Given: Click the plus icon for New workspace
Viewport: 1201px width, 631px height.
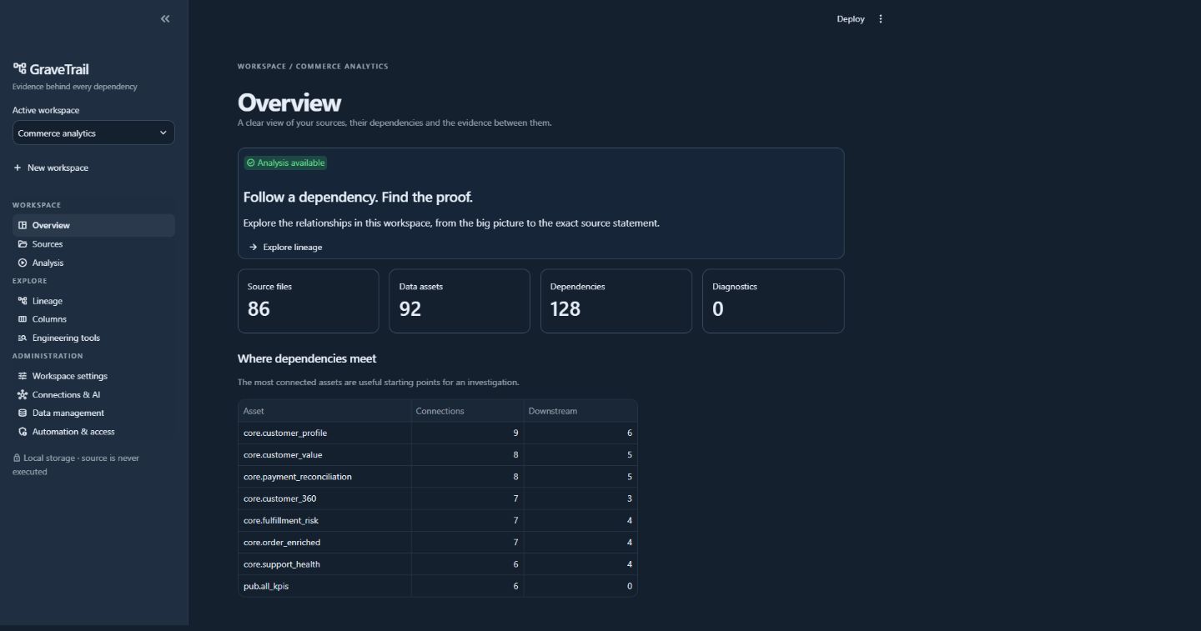Looking at the screenshot, I should click(18, 168).
